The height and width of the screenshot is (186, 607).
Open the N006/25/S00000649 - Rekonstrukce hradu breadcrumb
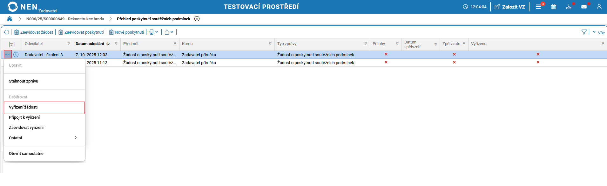65,19
